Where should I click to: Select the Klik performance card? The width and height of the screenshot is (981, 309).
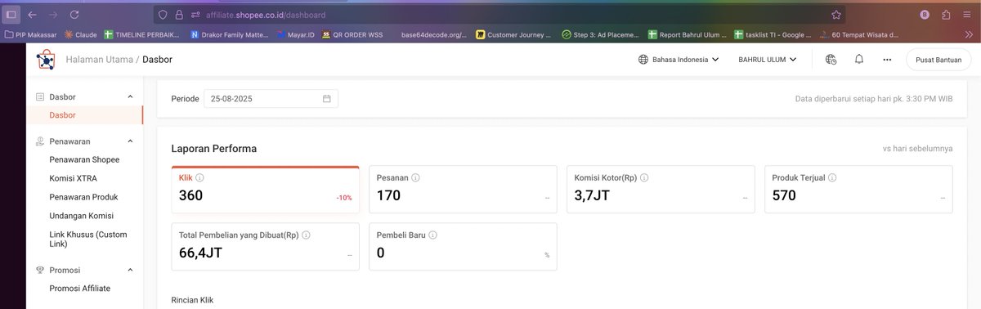click(x=266, y=190)
